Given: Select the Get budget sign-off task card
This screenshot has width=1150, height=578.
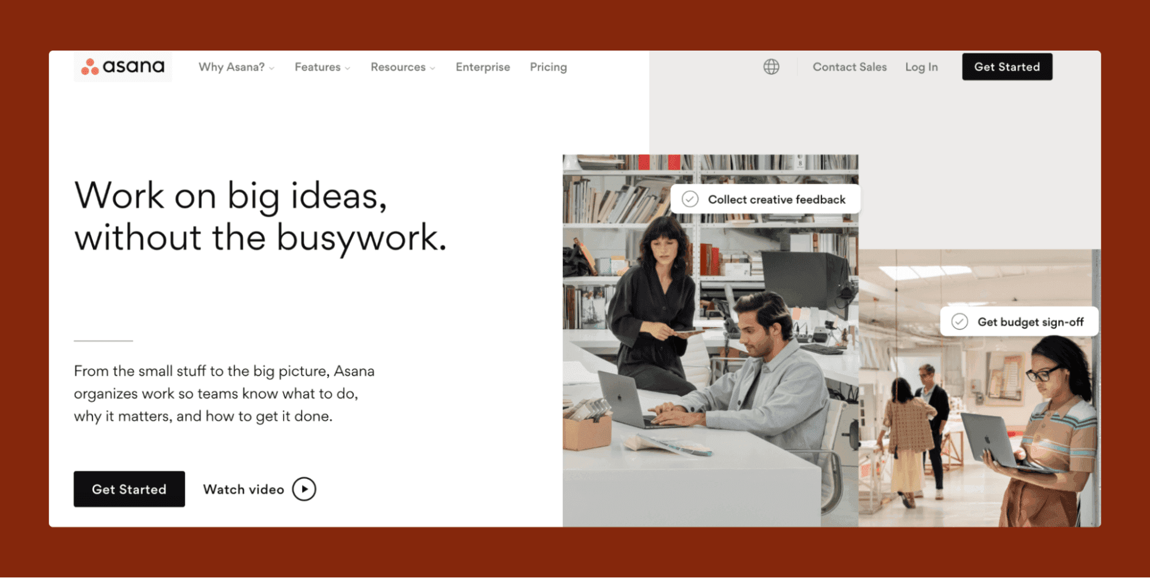Looking at the screenshot, I should 1019,321.
